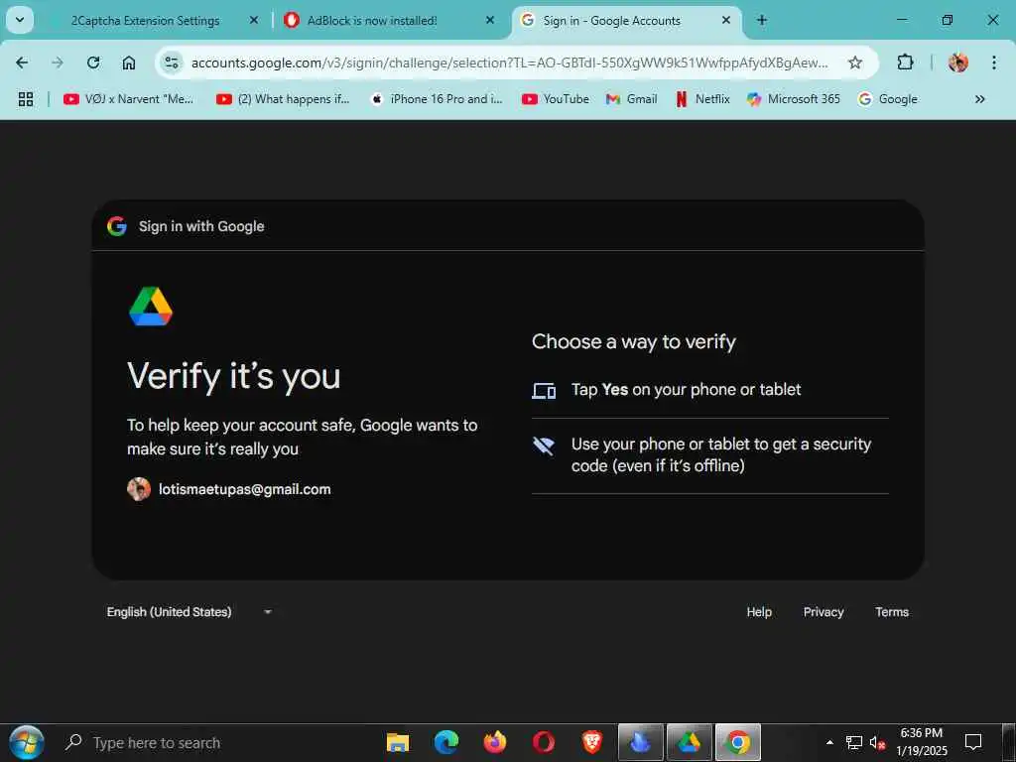Click the lotismaetupas@gmail.com account chip
The height and width of the screenshot is (762, 1016).
pos(229,489)
